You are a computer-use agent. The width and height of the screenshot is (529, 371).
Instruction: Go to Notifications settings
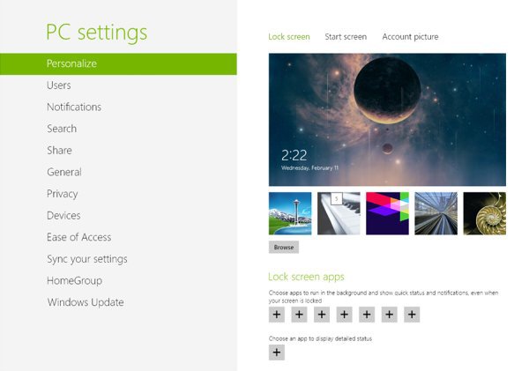(x=74, y=108)
